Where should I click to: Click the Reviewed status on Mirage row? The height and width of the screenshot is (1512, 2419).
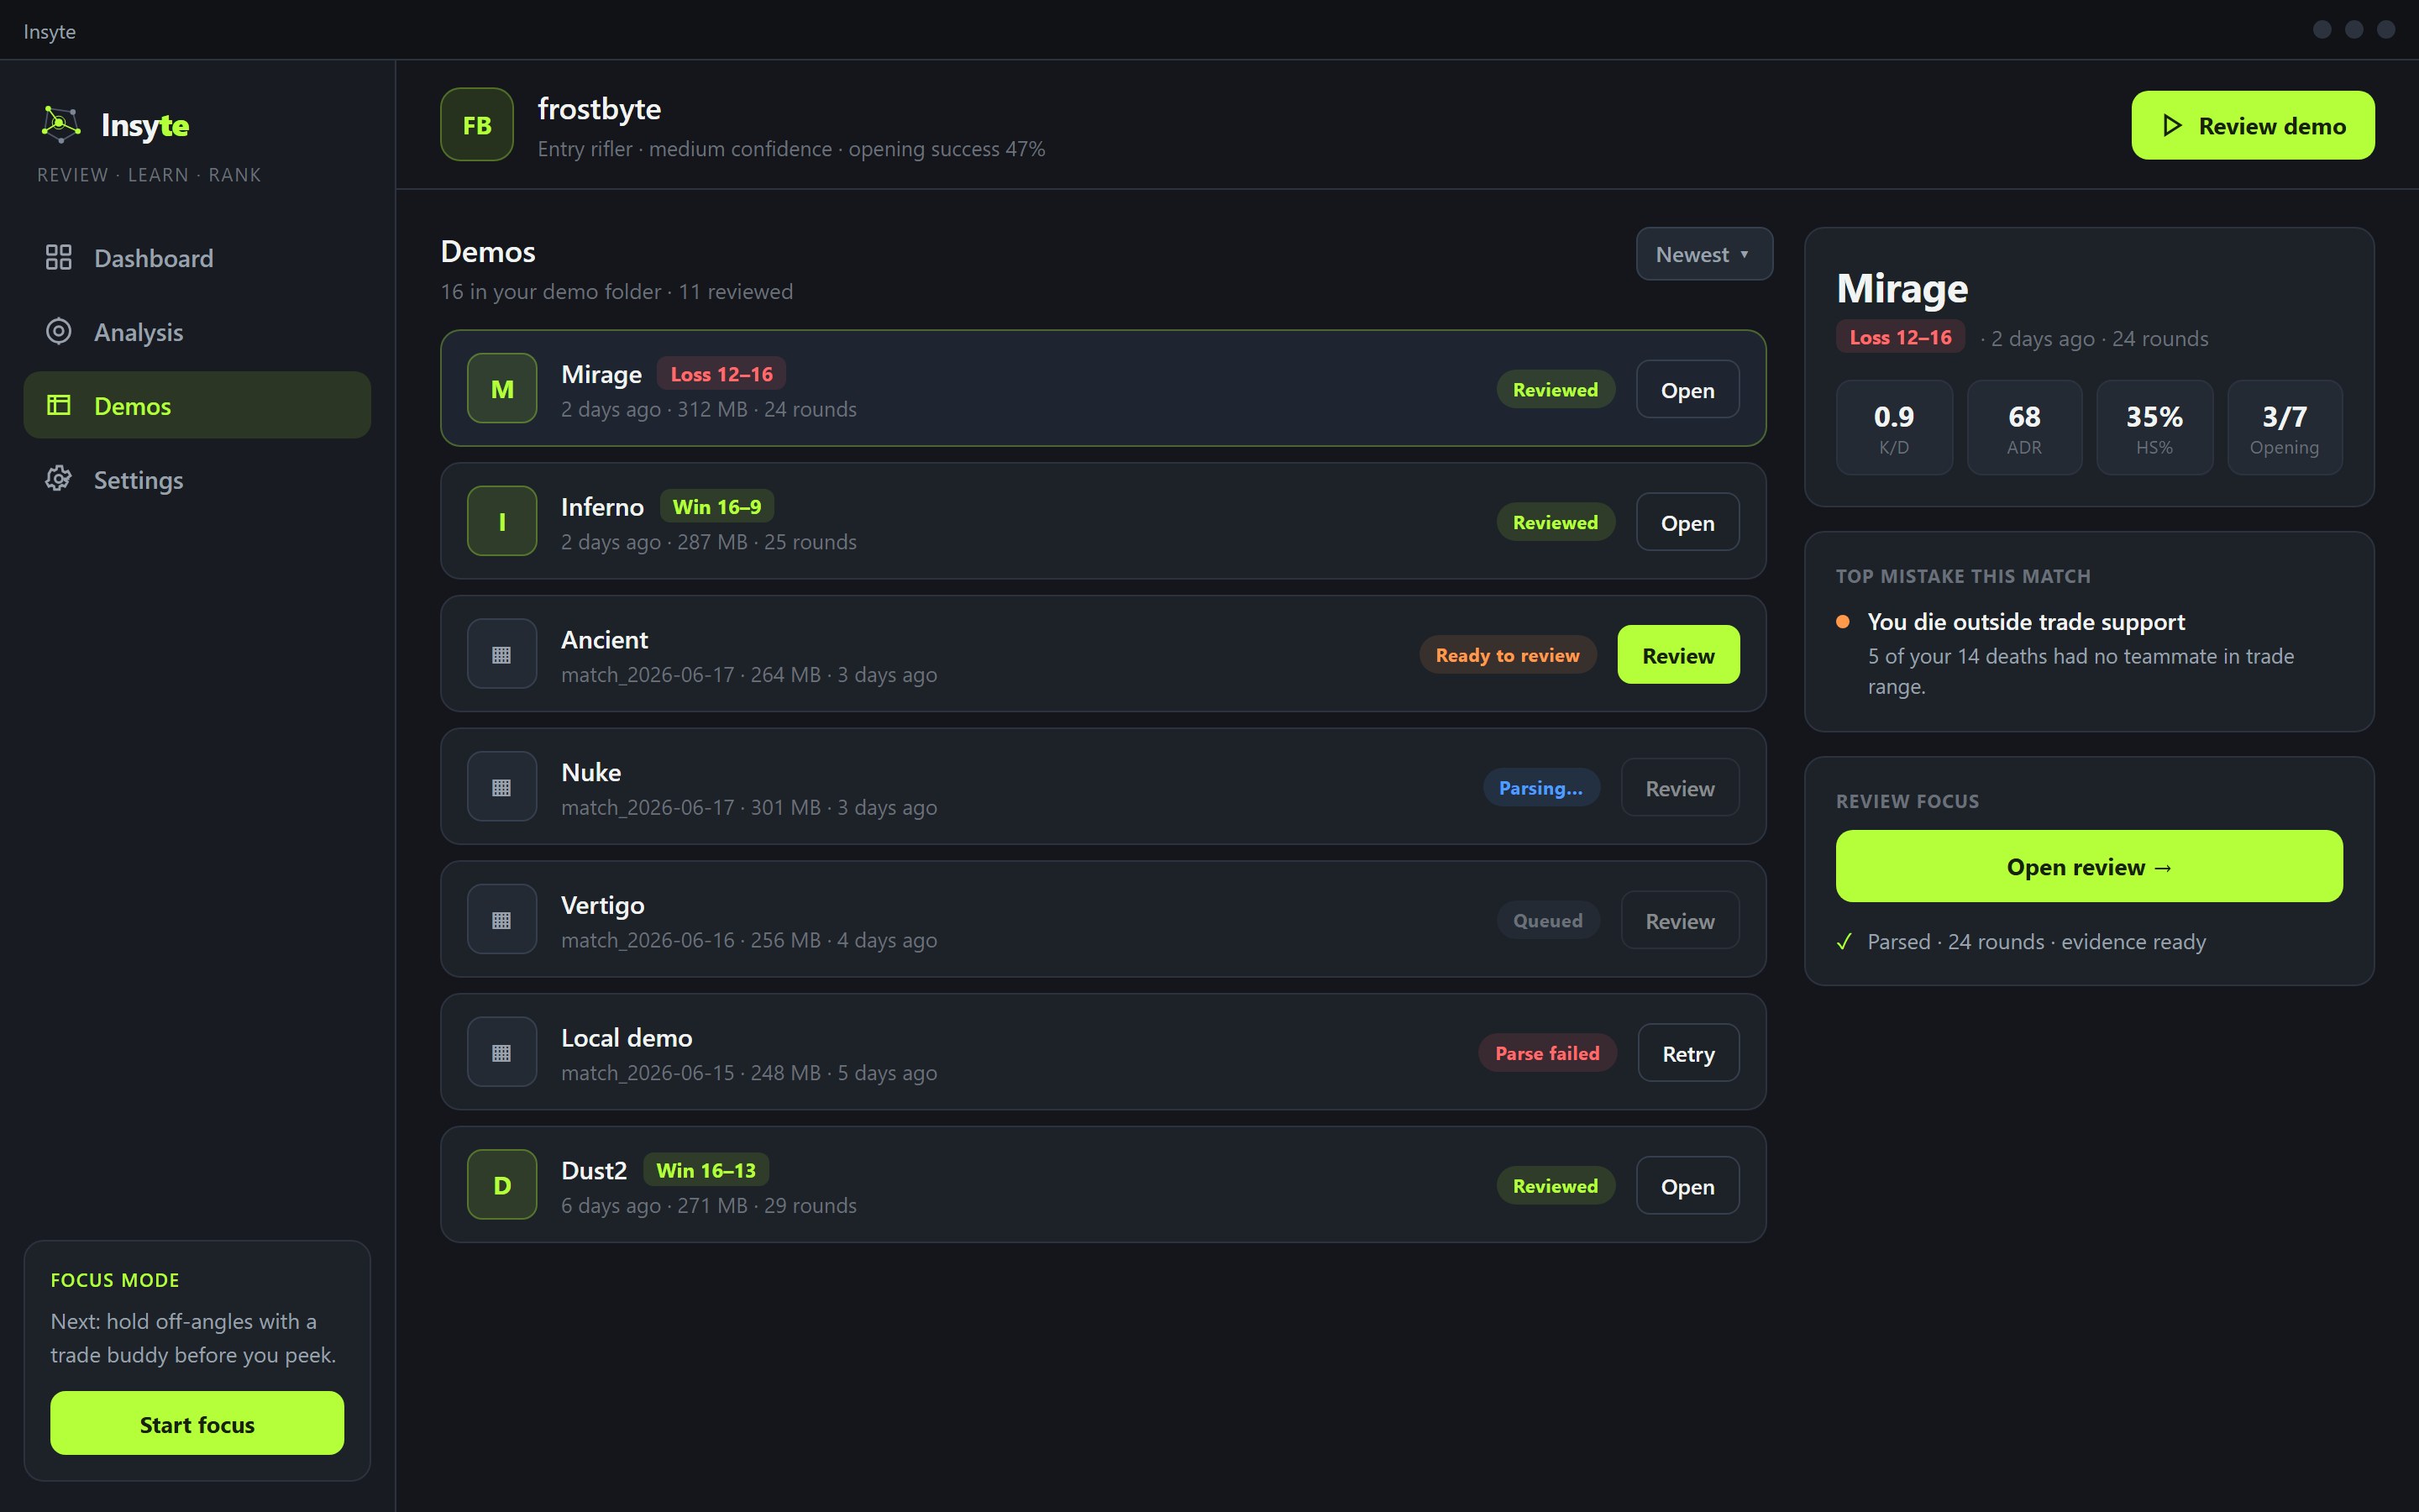point(1556,389)
